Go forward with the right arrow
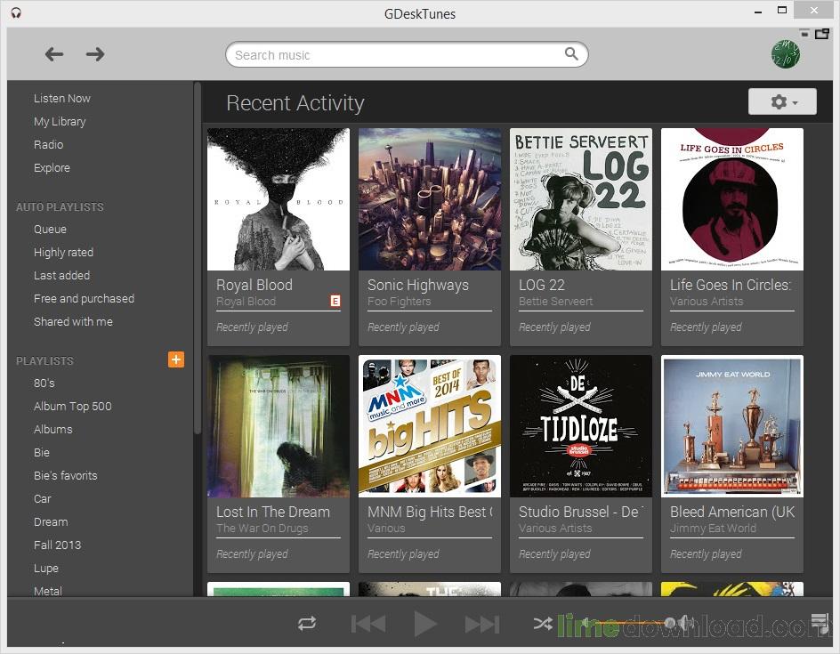The width and height of the screenshot is (840, 654). pyautogui.click(x=95, y=54)
